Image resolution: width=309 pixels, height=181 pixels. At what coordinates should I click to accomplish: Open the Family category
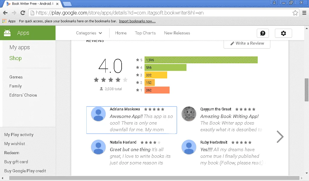tap(16, 86)
